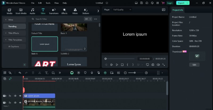Open the three-dot more options menu
This screenshot has width=213, height=110.
point(96,19)
